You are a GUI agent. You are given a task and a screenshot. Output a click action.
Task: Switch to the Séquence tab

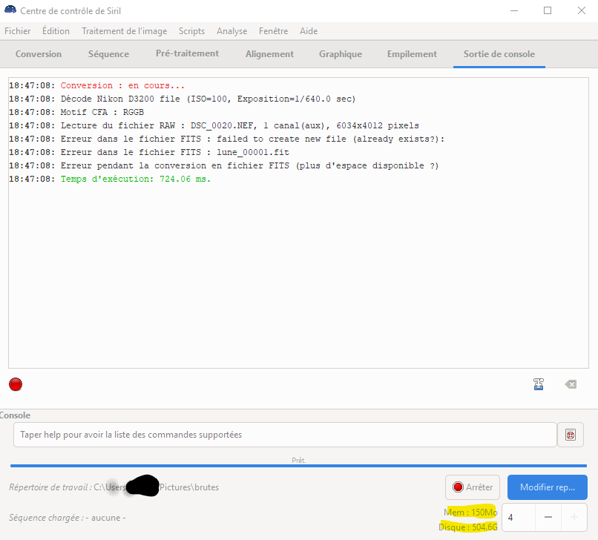click(x=108, y=54)
